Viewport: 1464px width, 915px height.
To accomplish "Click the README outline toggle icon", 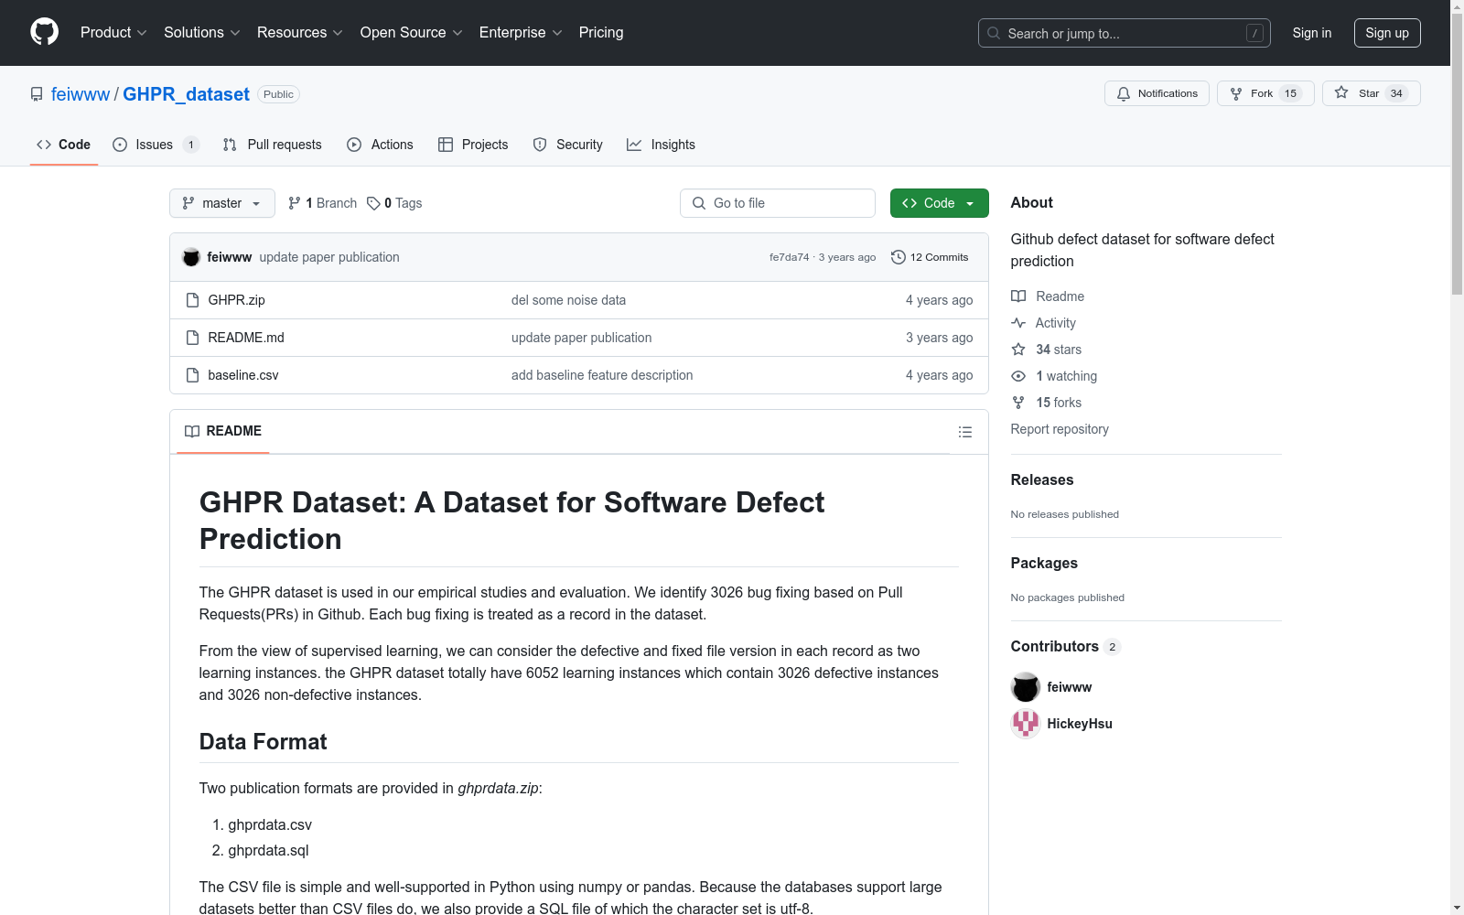I will (x=964, y=431).
